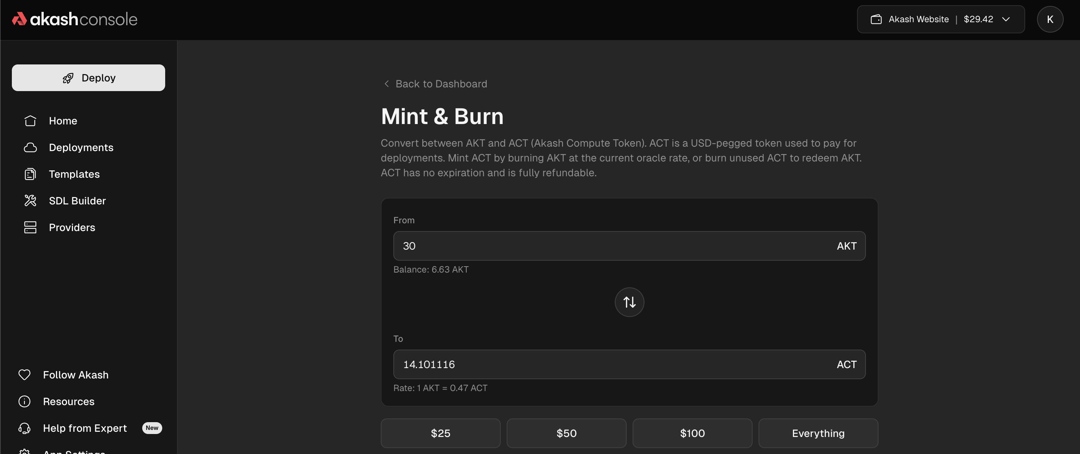Screen dimensions: 1080x454
Task: Click the back arrow before Back to Dashboard
Action: [386, 84]
